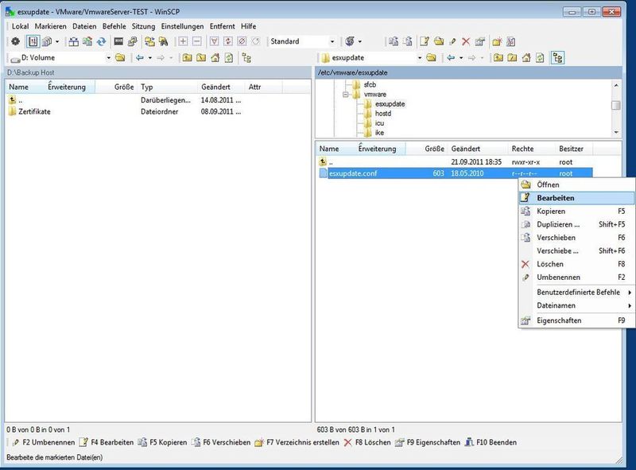636x470 pixels.
Task: Open the dropdown arrow beside the session globe
Action: point(360,41)
